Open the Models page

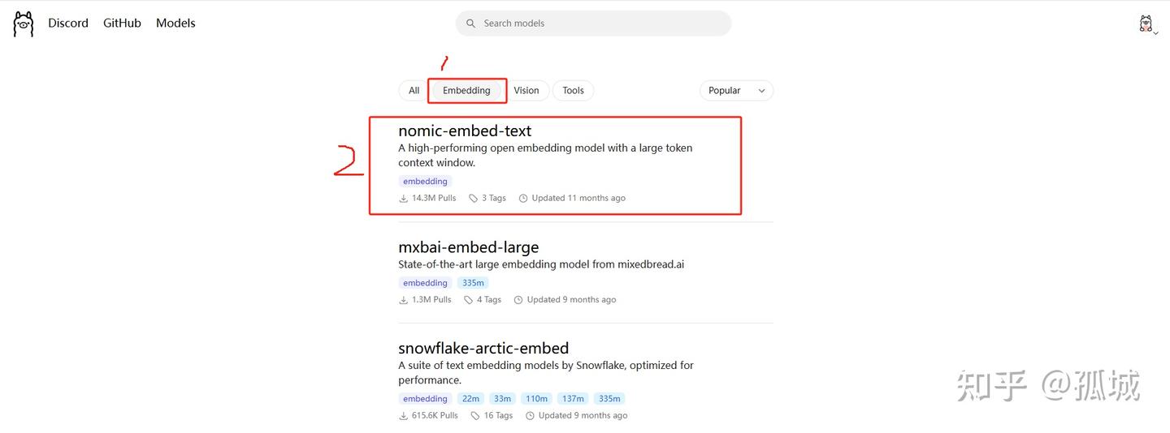pos(175,24)
